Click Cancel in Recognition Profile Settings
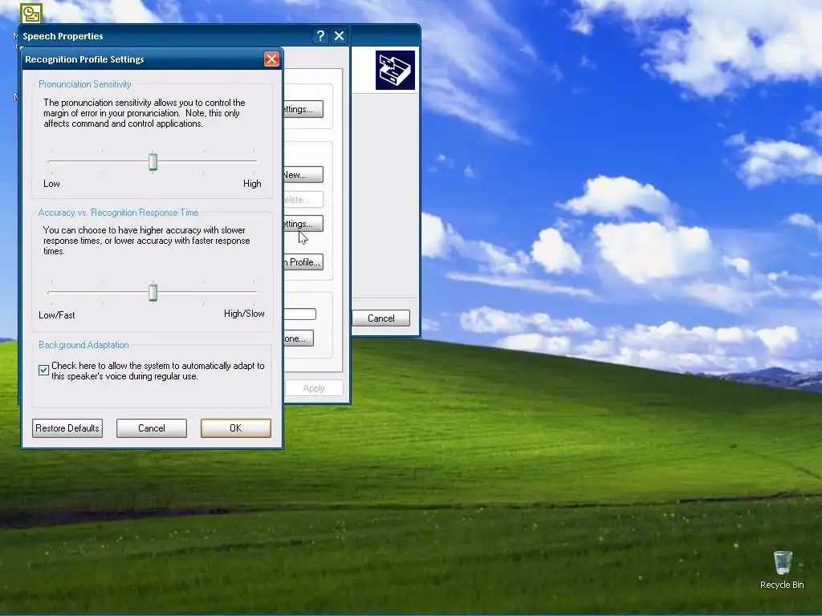This screenshot has width=822, height=616. [x=152, y=428]
